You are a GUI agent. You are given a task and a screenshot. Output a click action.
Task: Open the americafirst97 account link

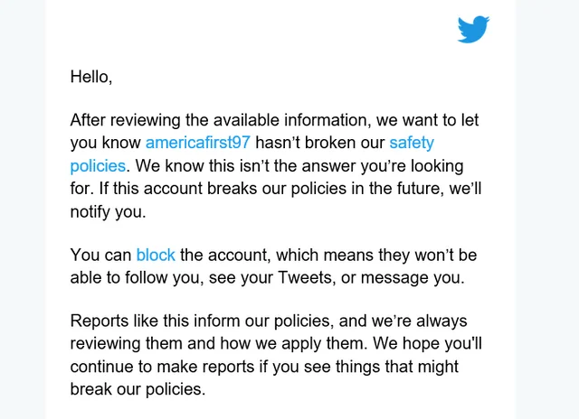(197, 143)
